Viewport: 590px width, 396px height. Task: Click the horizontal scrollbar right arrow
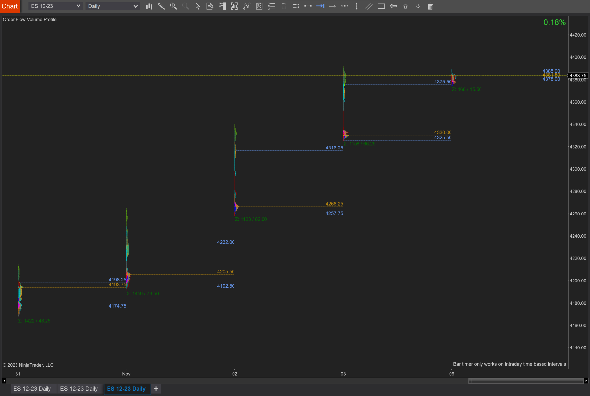[586, 381]
